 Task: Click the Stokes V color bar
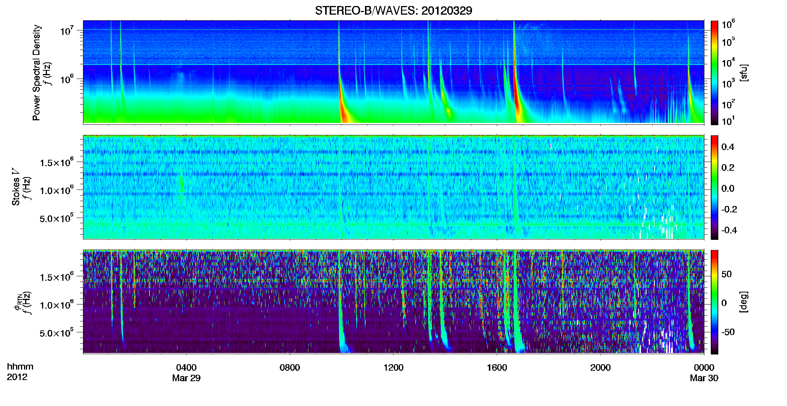point(715,187)
